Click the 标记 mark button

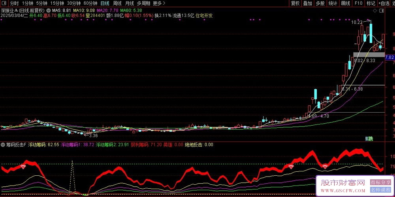point(371,3)
